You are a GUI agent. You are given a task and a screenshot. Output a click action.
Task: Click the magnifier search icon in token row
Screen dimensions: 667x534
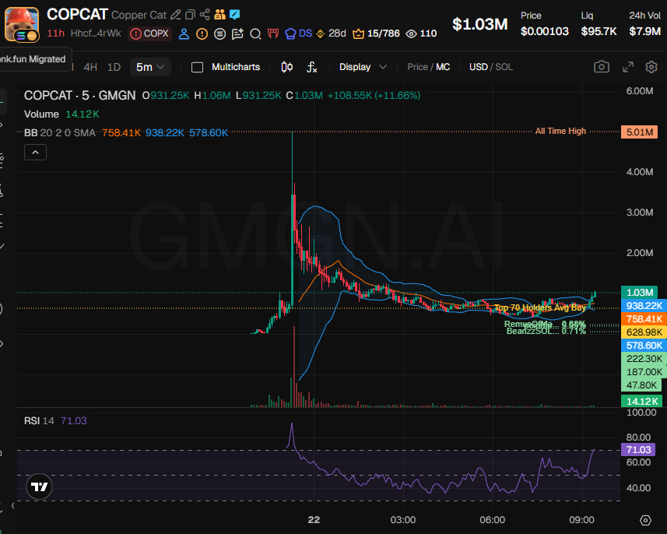pos(255,33)
